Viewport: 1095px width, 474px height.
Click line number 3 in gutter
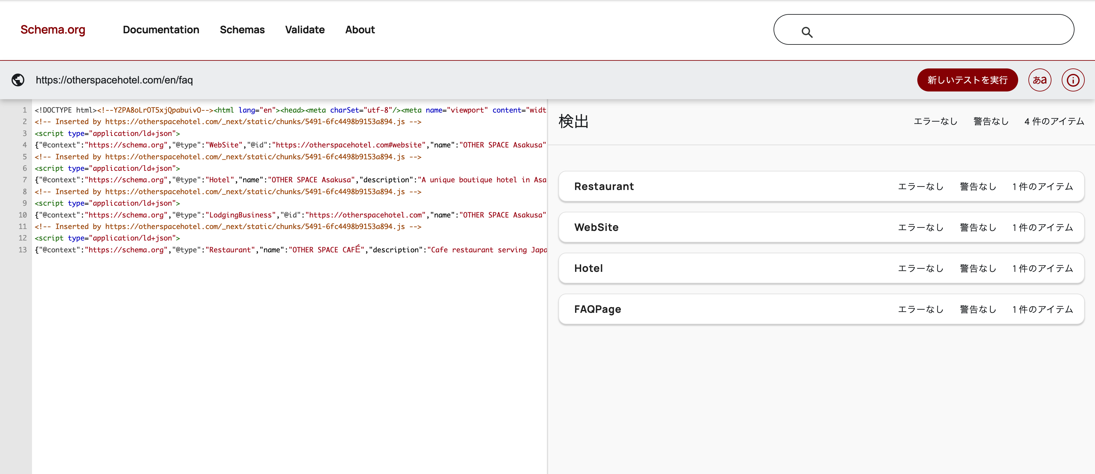(x=25, y=133)
